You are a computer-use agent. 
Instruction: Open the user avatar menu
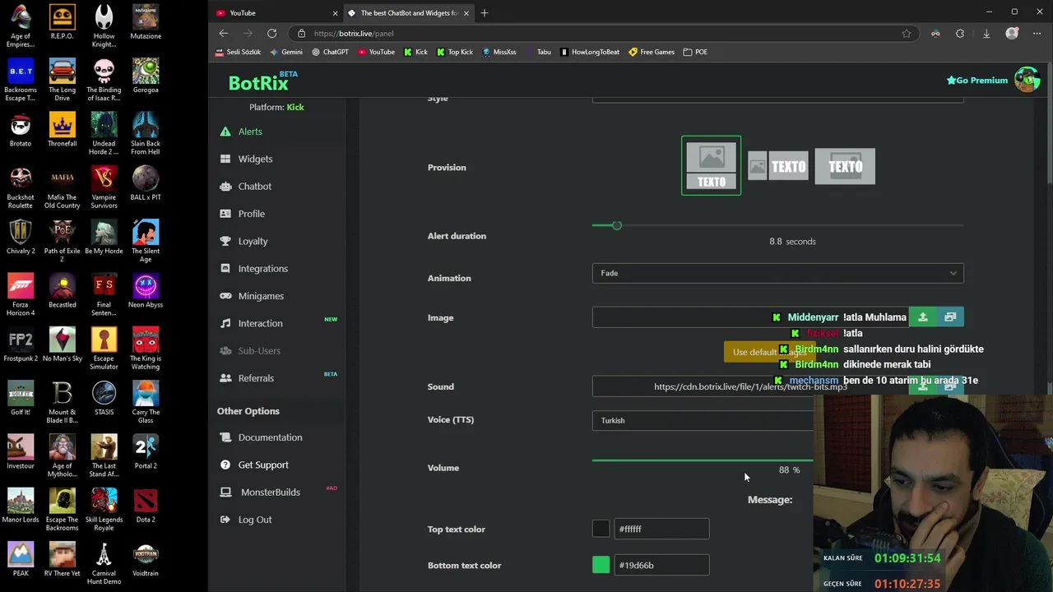click(1027, 80)
